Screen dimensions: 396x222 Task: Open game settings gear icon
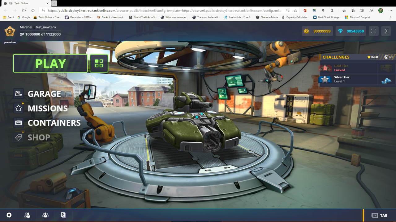(x=9, y=215)
